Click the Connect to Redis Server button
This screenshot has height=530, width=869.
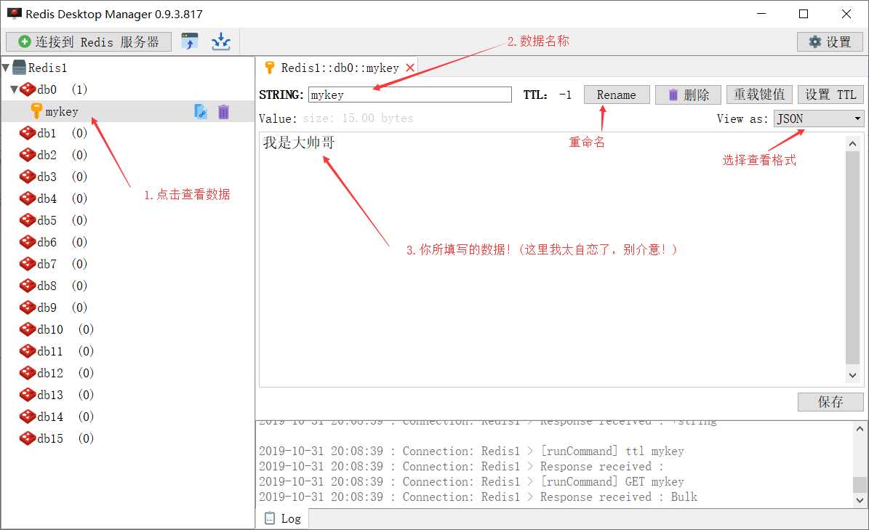[89, 42]
